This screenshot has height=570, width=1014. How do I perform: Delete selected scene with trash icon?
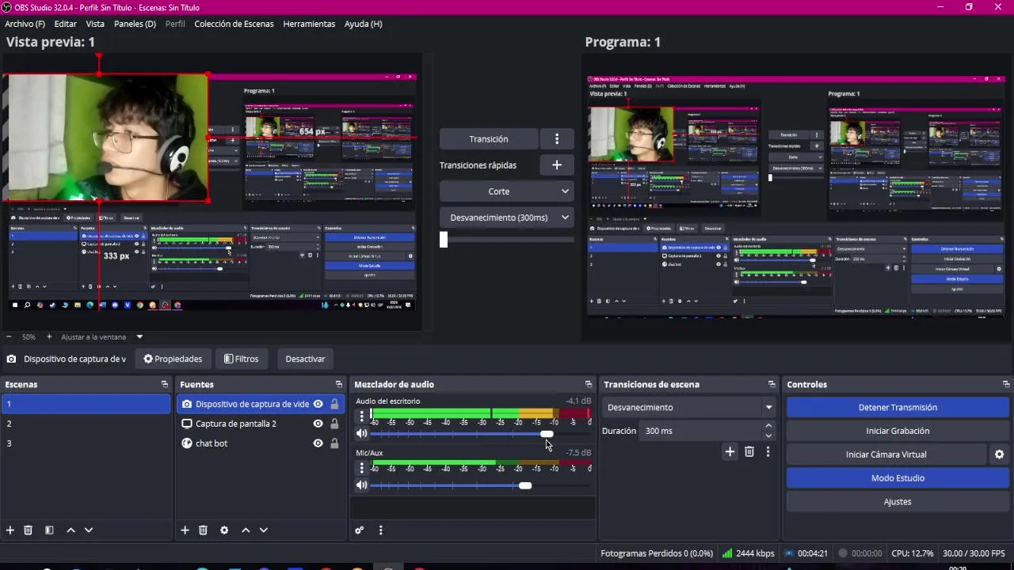[29, 530]
